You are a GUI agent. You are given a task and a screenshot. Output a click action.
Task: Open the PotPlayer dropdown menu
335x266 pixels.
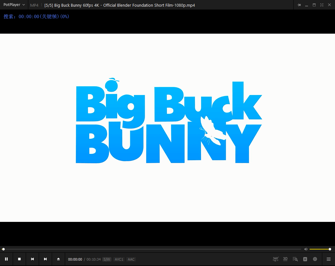point(14,5)
